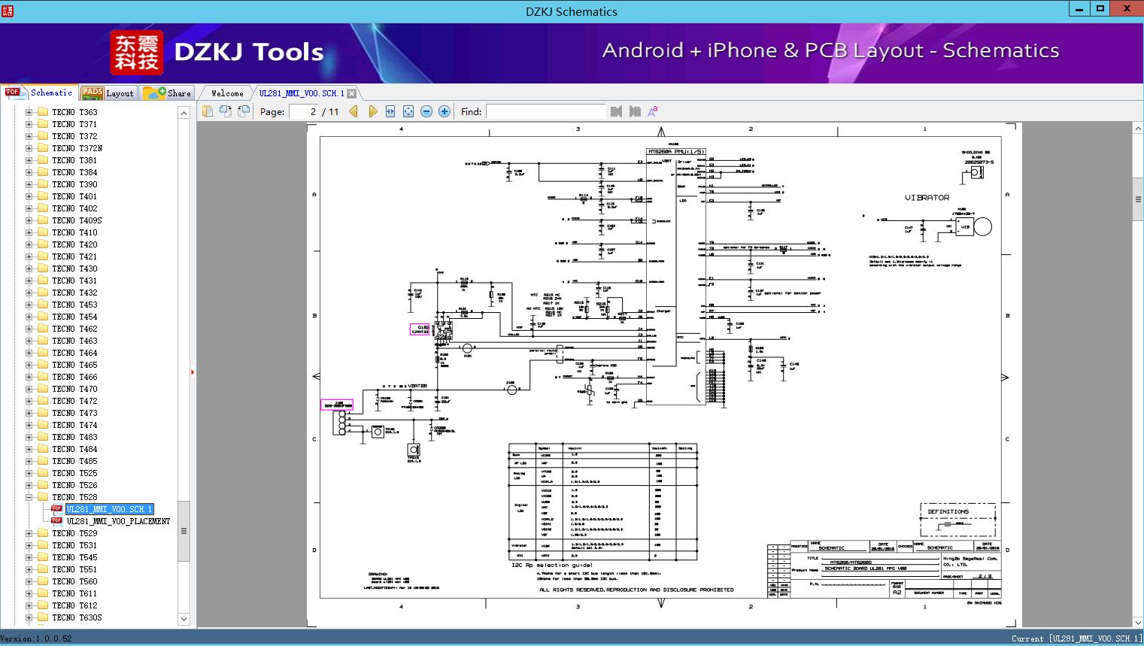The width and height of the screenshot is (1144, 646).
Task: Select the UL281_MMI_V00.SCH.1 document tab
Action: [302, 93]
